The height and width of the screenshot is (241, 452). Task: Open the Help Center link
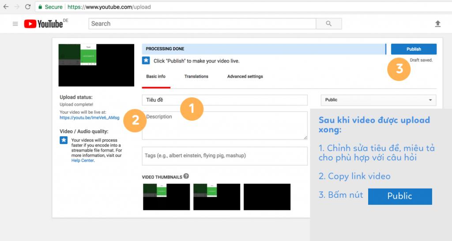coord(83,160)
